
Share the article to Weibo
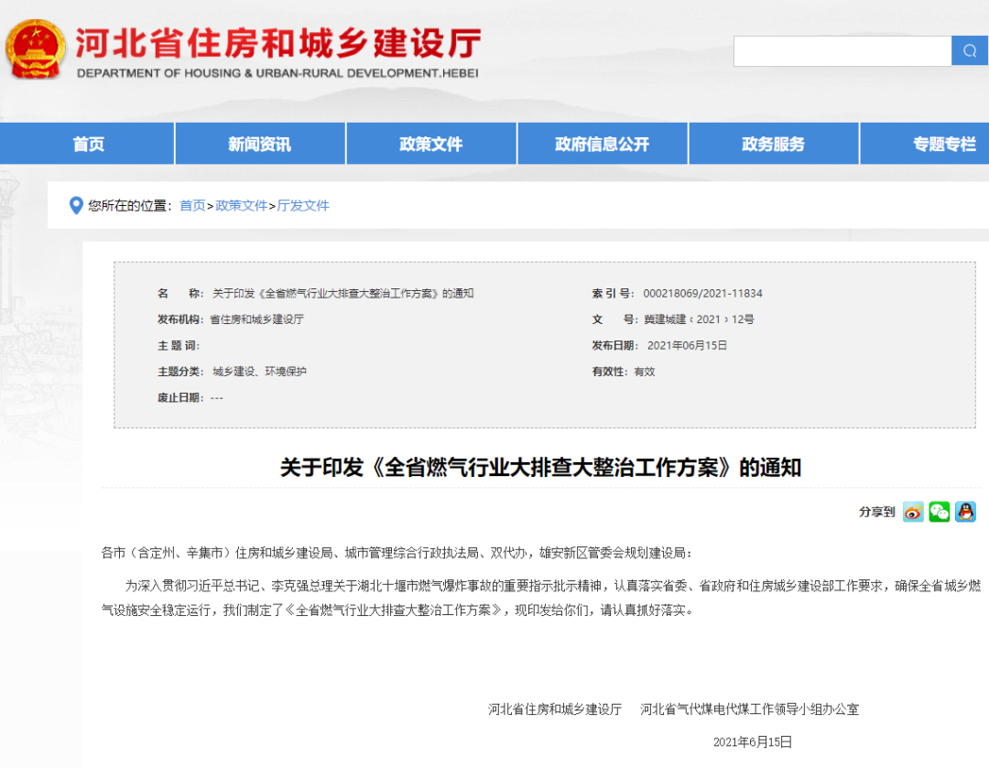point(913,512)
